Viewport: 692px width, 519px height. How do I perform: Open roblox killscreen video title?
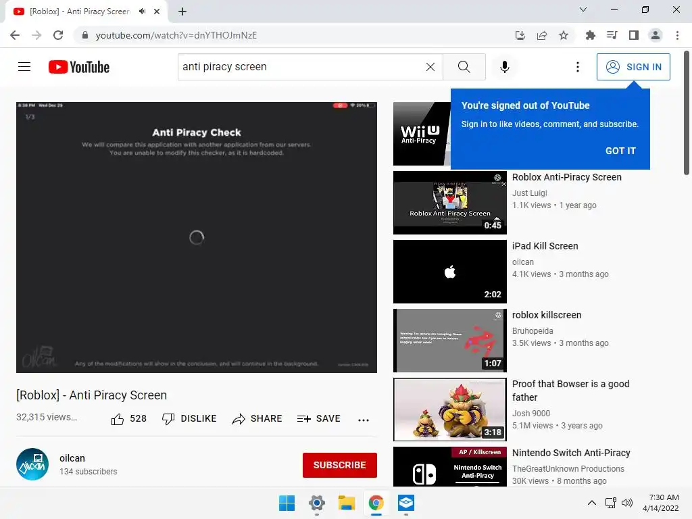point(546,315)
